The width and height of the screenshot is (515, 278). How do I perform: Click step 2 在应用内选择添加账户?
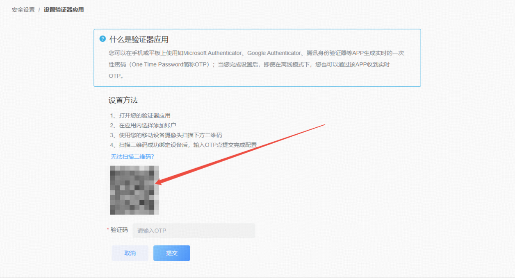143,125
